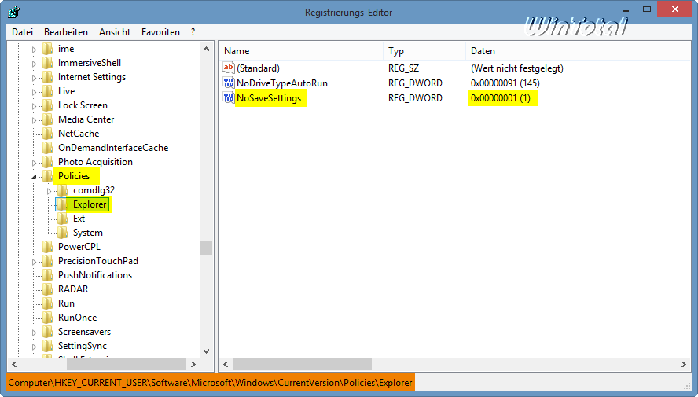Click tree pane scroll right arrow
The width and height of the screenshot is (698, 397).
193,364
